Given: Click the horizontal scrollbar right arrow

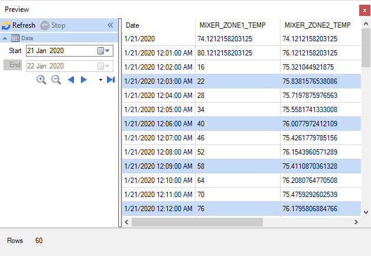Looking at the screenshot, I should pyautogui.click(x=356, y=222).
